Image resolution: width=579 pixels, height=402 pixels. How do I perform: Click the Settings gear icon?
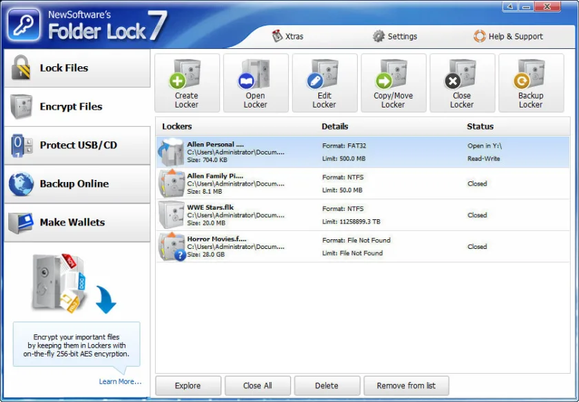(378, 37)
